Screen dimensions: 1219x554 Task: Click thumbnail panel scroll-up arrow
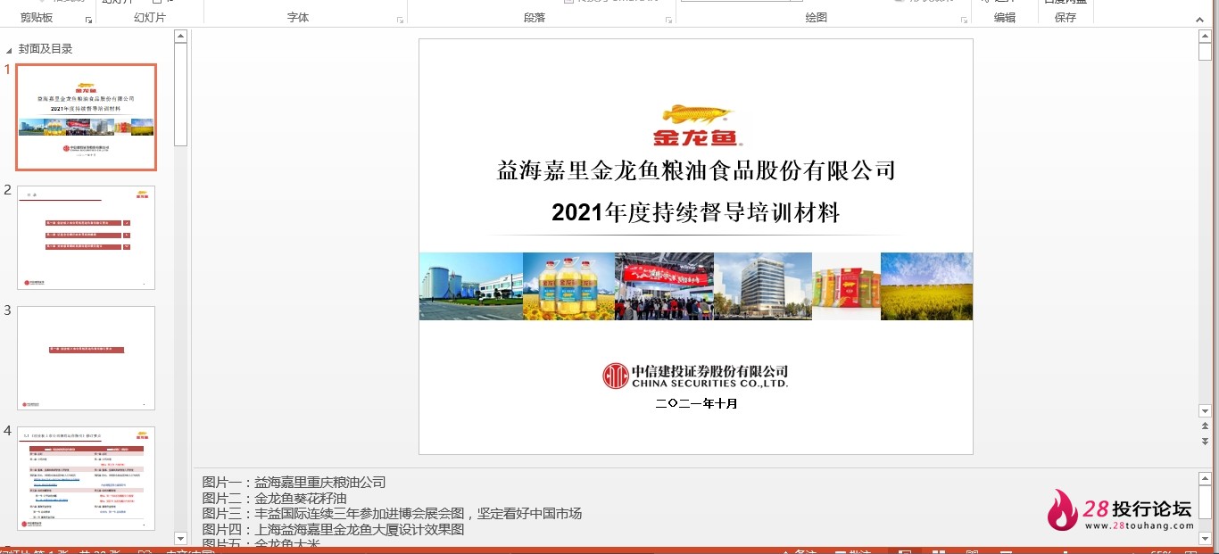(x=180, y=36)
